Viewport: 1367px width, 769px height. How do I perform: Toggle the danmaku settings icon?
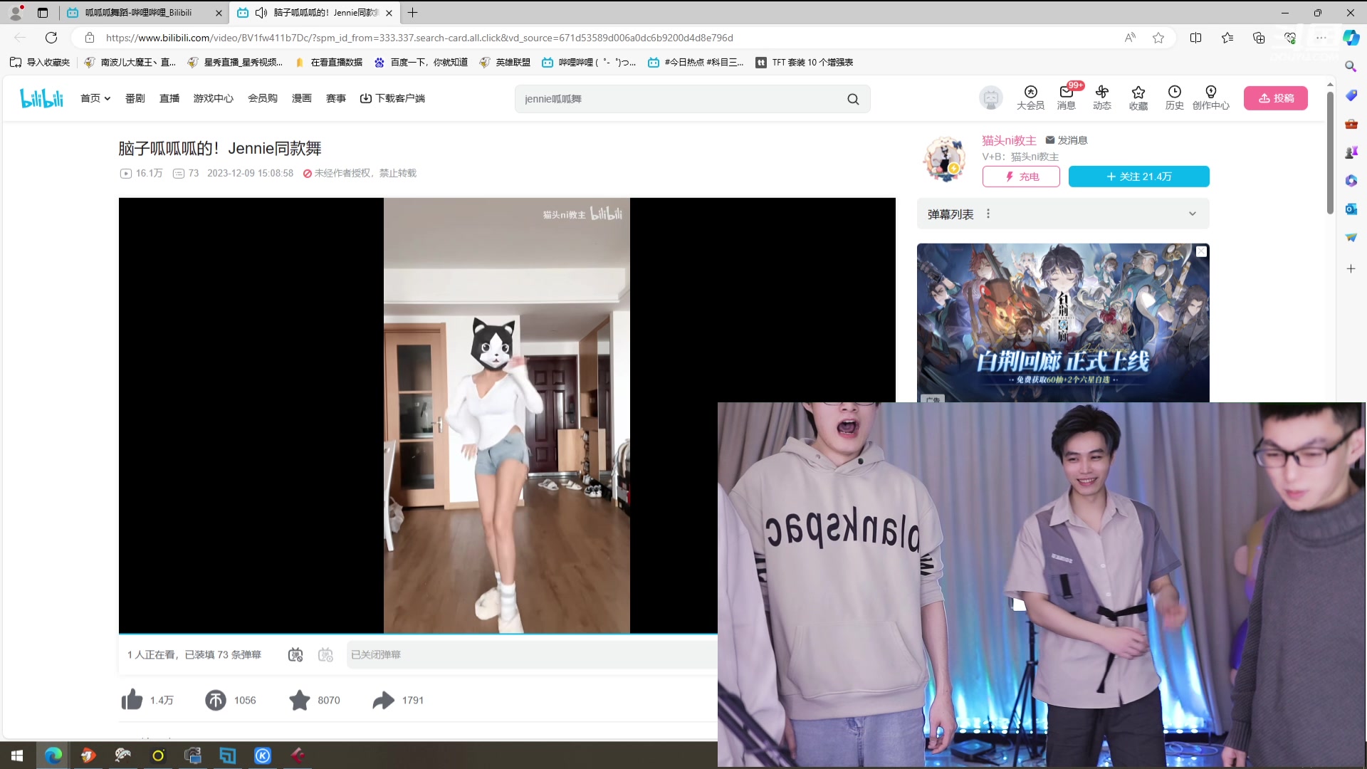[x=325, y=654]
